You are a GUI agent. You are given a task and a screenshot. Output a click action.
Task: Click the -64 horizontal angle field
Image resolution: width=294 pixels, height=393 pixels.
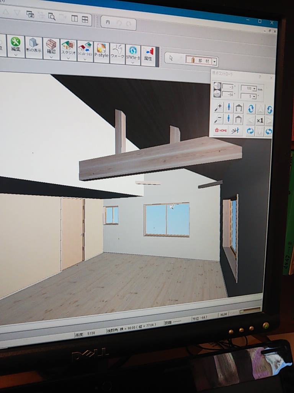pos(227,94)
